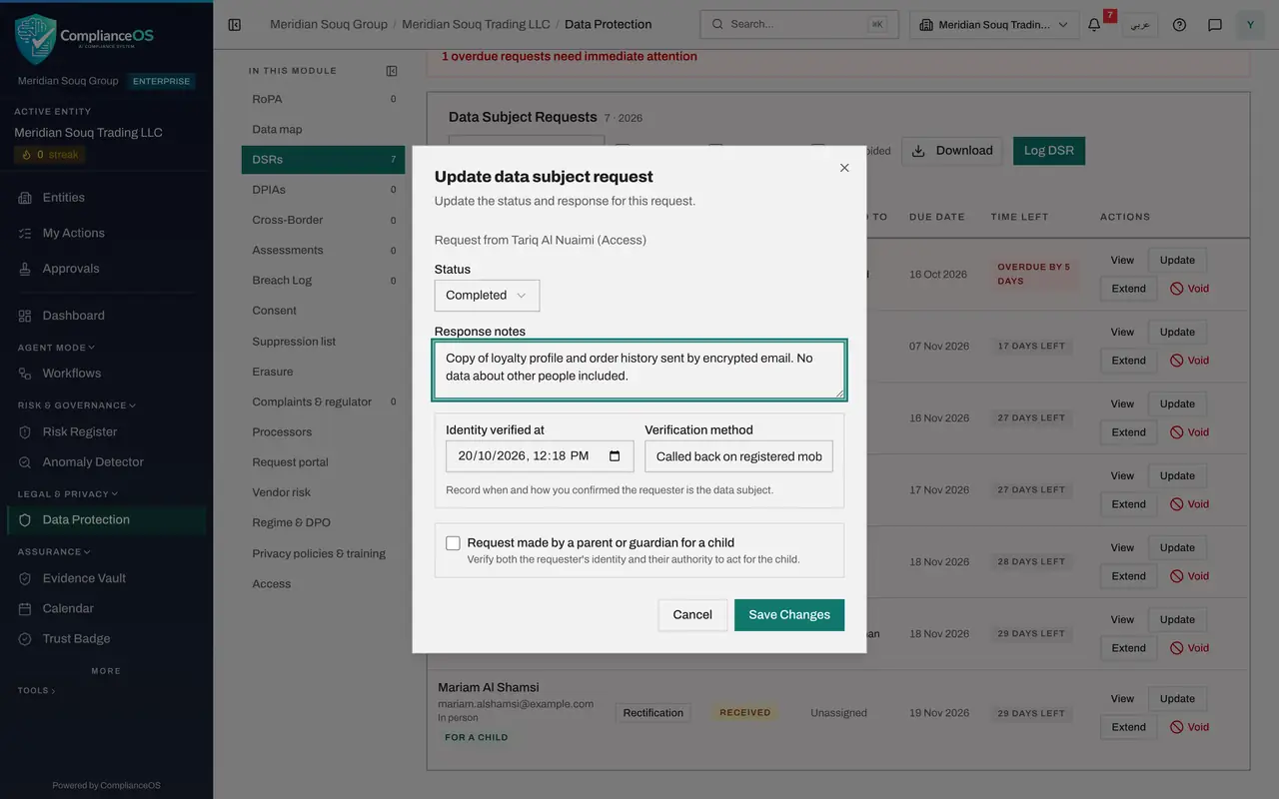Viewport: 1279px width, 799px height.
Task: Collapse the Agent Mode section
Action: click(x=56, y=348)
